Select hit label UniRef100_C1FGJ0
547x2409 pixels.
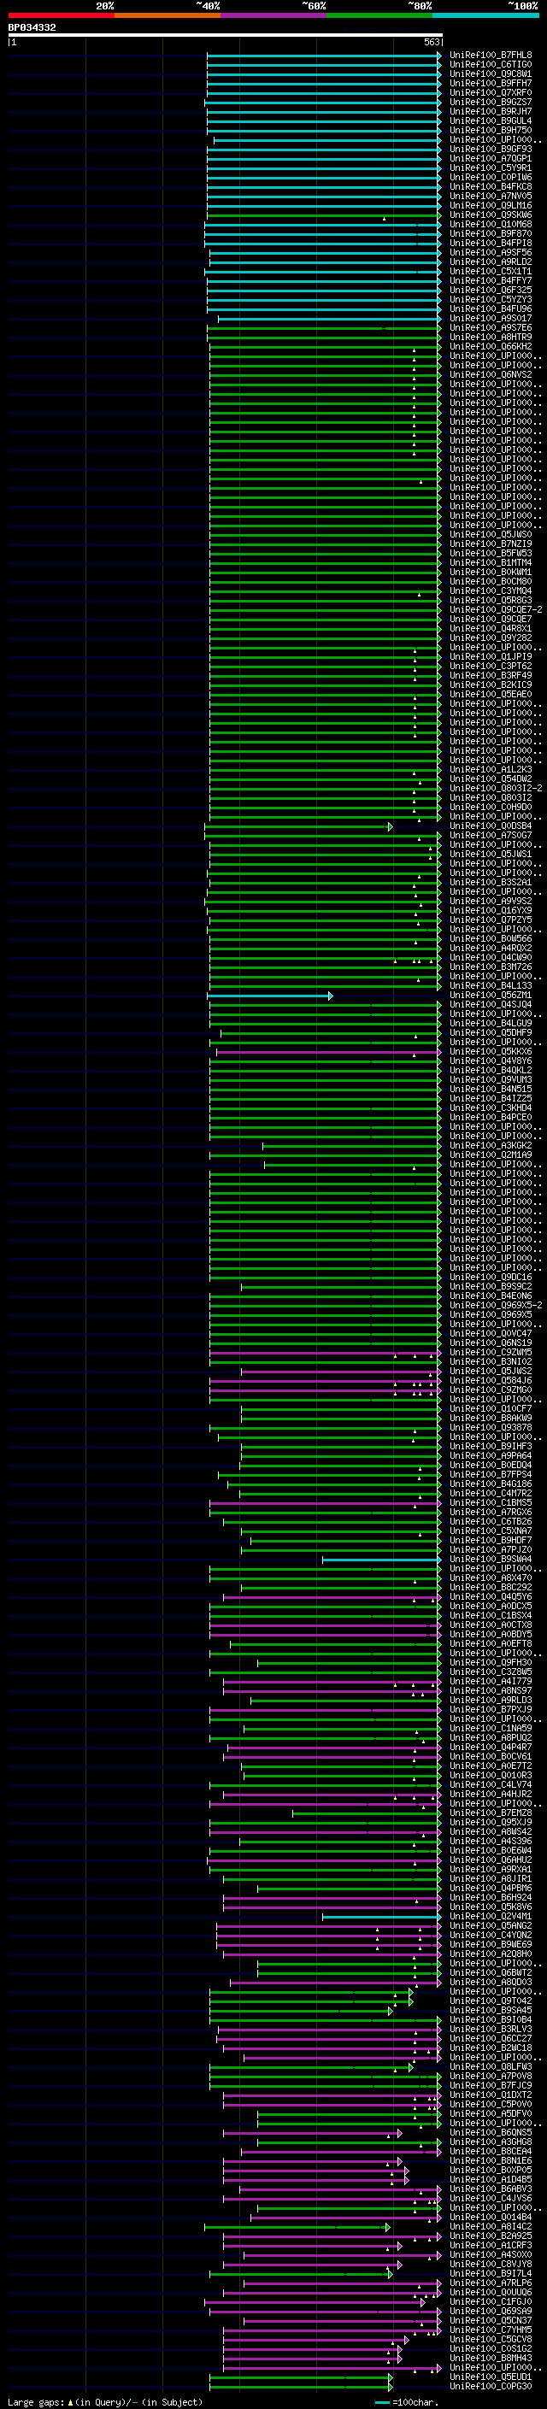491,2301
